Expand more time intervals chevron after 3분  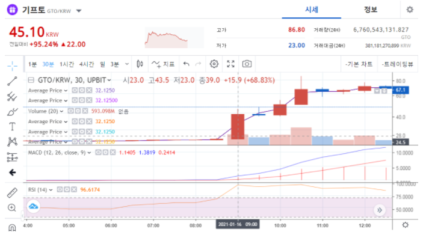tap(127, 64)
